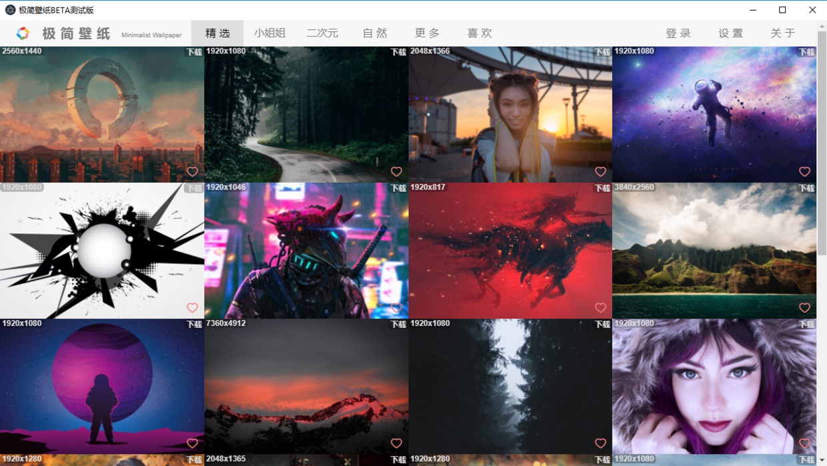Open the 精选 tab

pyautogui.click(x=217, y=33)
